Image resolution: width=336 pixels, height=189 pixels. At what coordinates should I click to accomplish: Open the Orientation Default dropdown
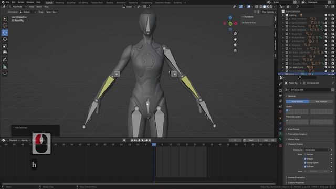tap(28, 12)
